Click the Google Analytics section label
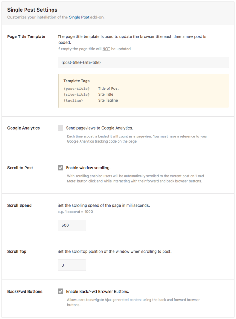This screenshot has width=236, height=319. 24,128
